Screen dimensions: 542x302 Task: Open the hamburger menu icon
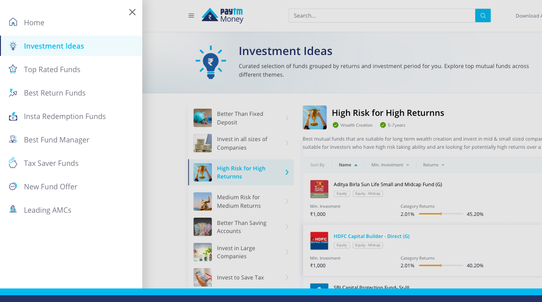pyautogui.click(x=192, y=15)
